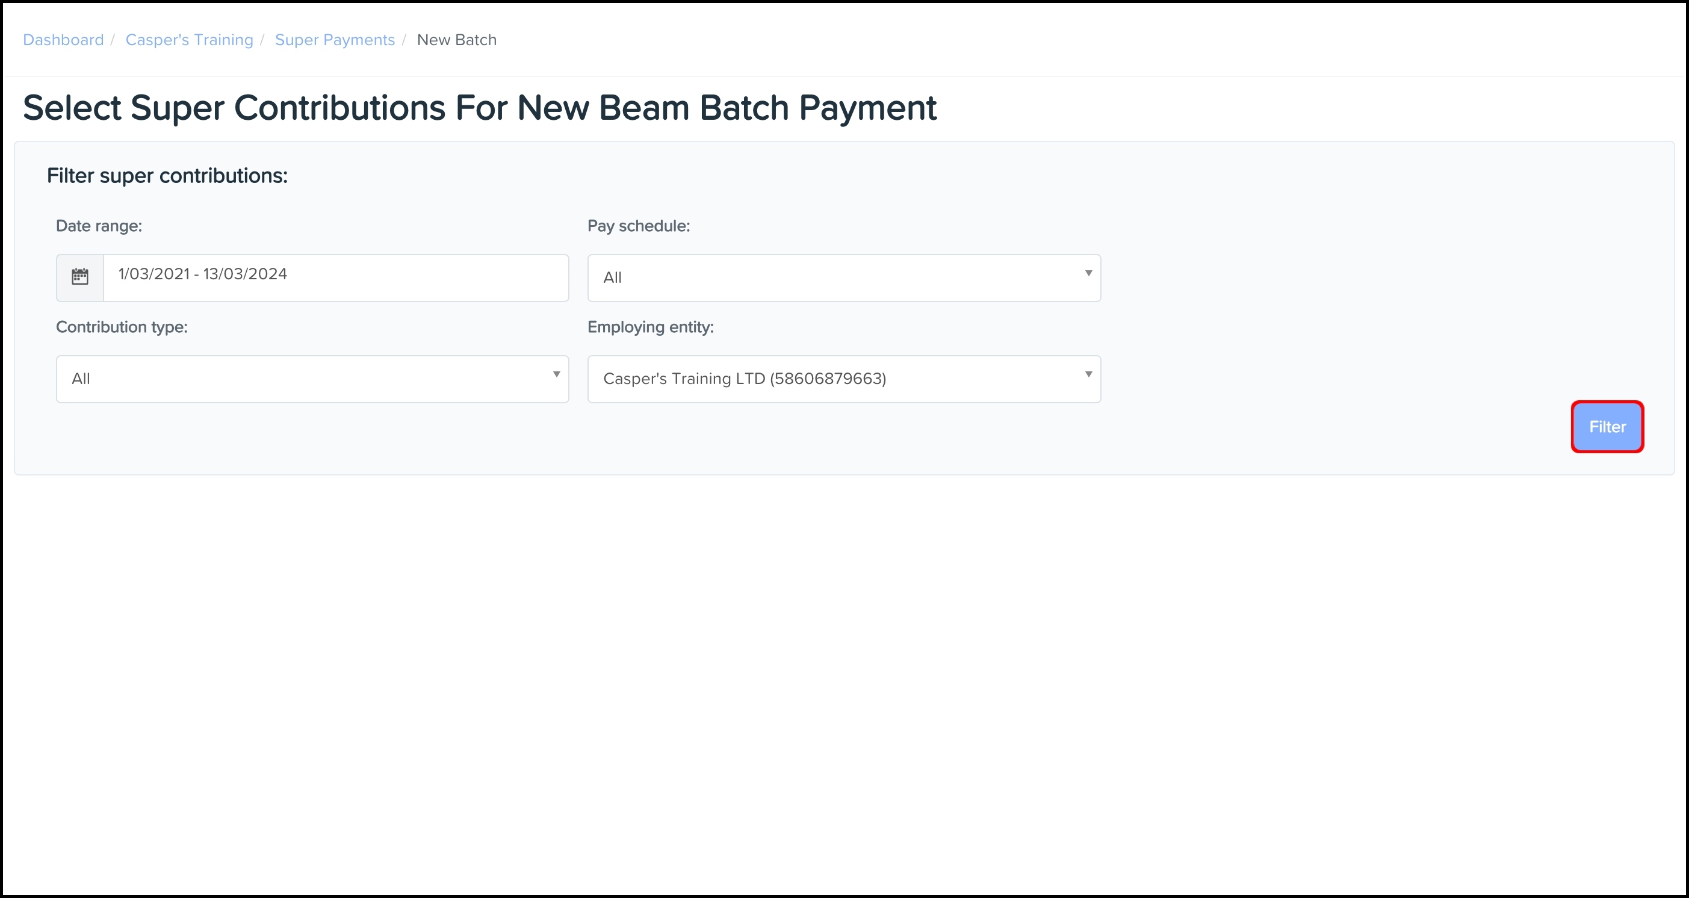Click the 'Employing entity:' label
The width and height of the screenshot is (1689, 898).
(x=649, y=327)
